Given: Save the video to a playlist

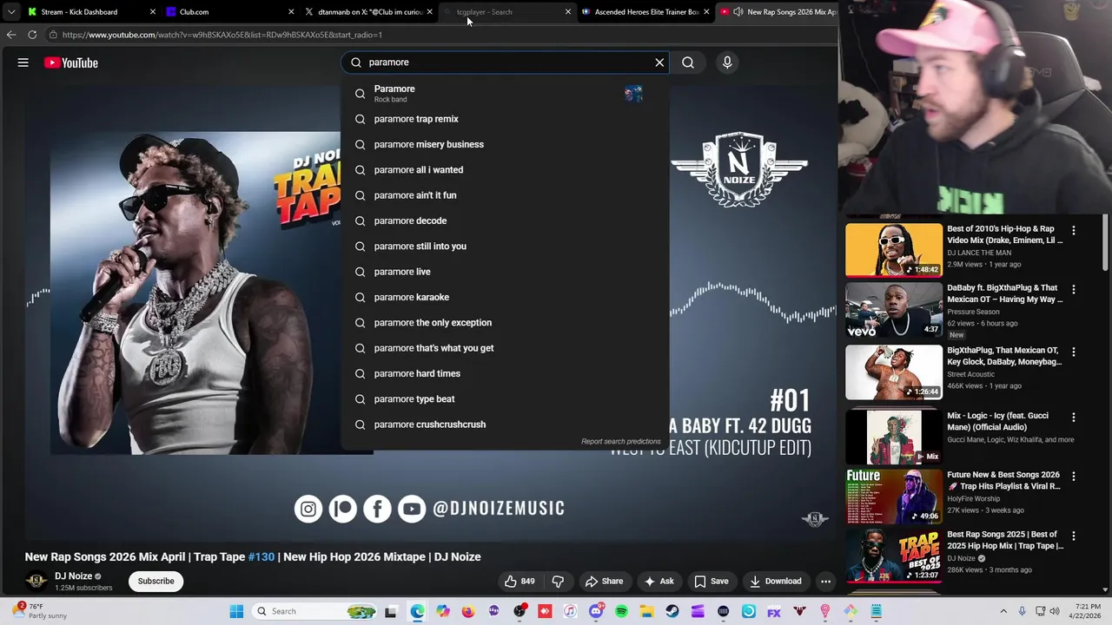Looking at the screenshot, I should (711, 582).
